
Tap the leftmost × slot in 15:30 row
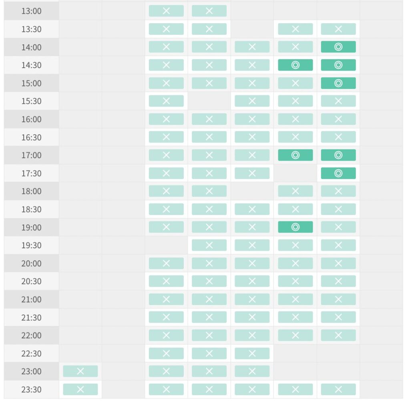pyautogui.click(x=166, y=101)
